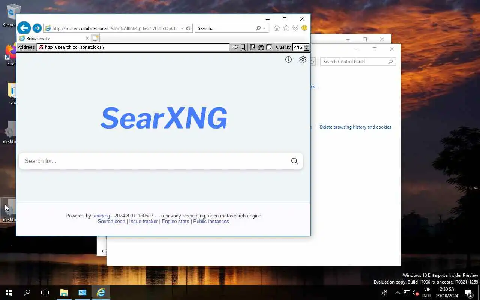Open the searxng footer link
Viewport: 480px width, 300px height.
click(x=101, y=216)
